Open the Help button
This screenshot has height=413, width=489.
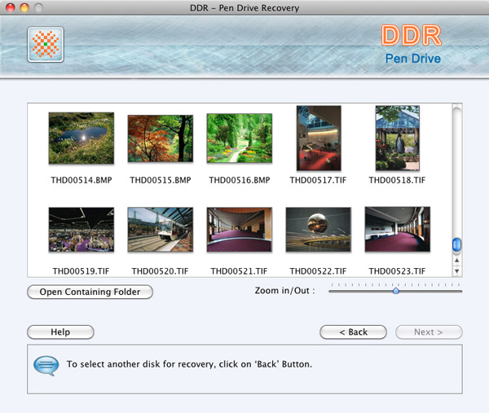(x=60, y=332)
